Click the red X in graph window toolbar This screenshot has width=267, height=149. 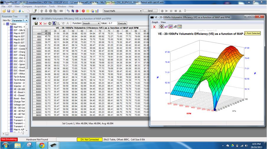click(x=154, y=27)
